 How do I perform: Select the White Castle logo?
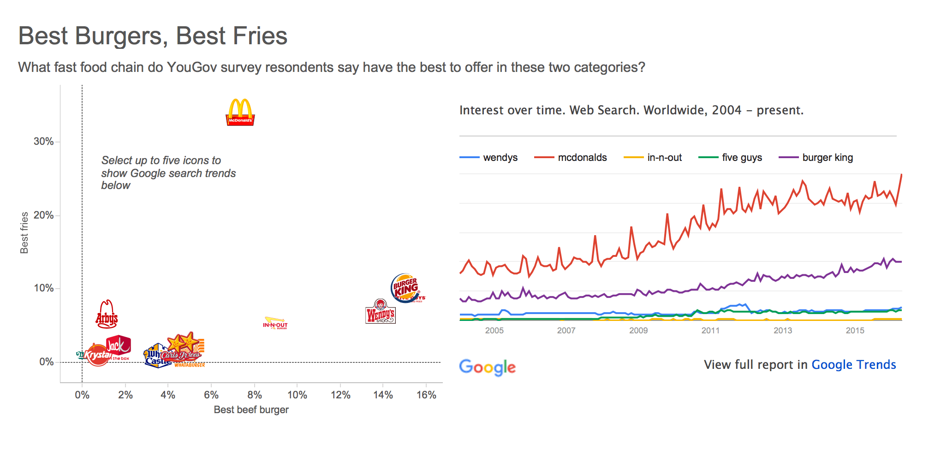[x=152, y=357]
